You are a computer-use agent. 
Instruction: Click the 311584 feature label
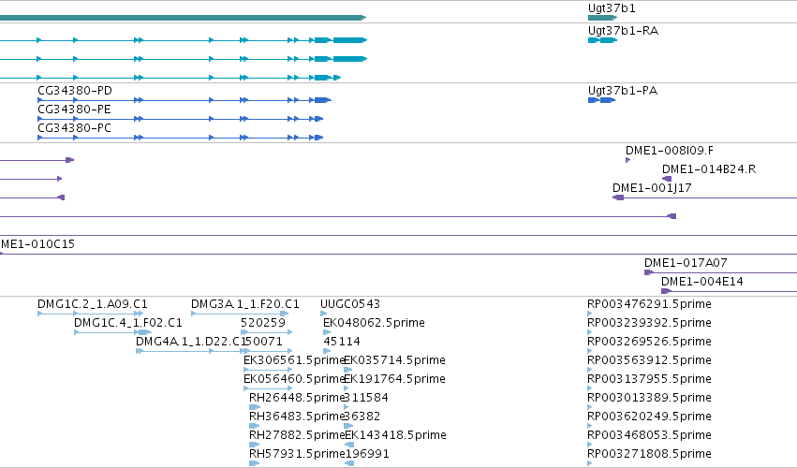366,398
